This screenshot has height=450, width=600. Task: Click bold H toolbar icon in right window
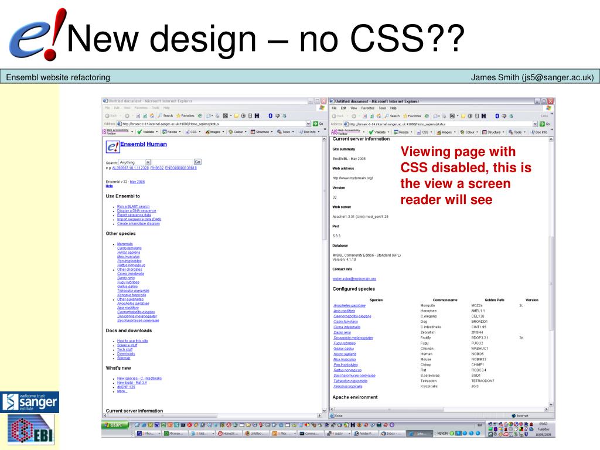coord(483,116)
